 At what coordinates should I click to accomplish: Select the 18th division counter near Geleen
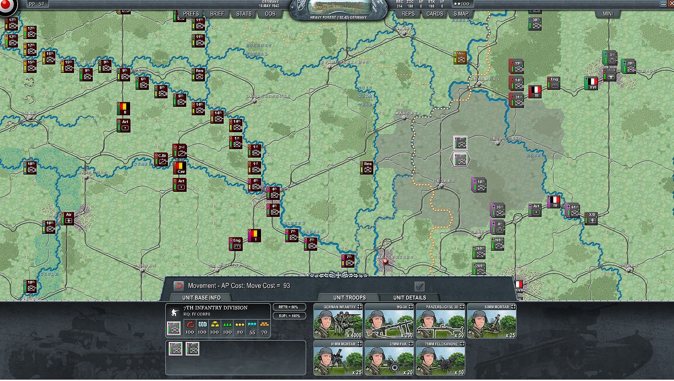480,185
